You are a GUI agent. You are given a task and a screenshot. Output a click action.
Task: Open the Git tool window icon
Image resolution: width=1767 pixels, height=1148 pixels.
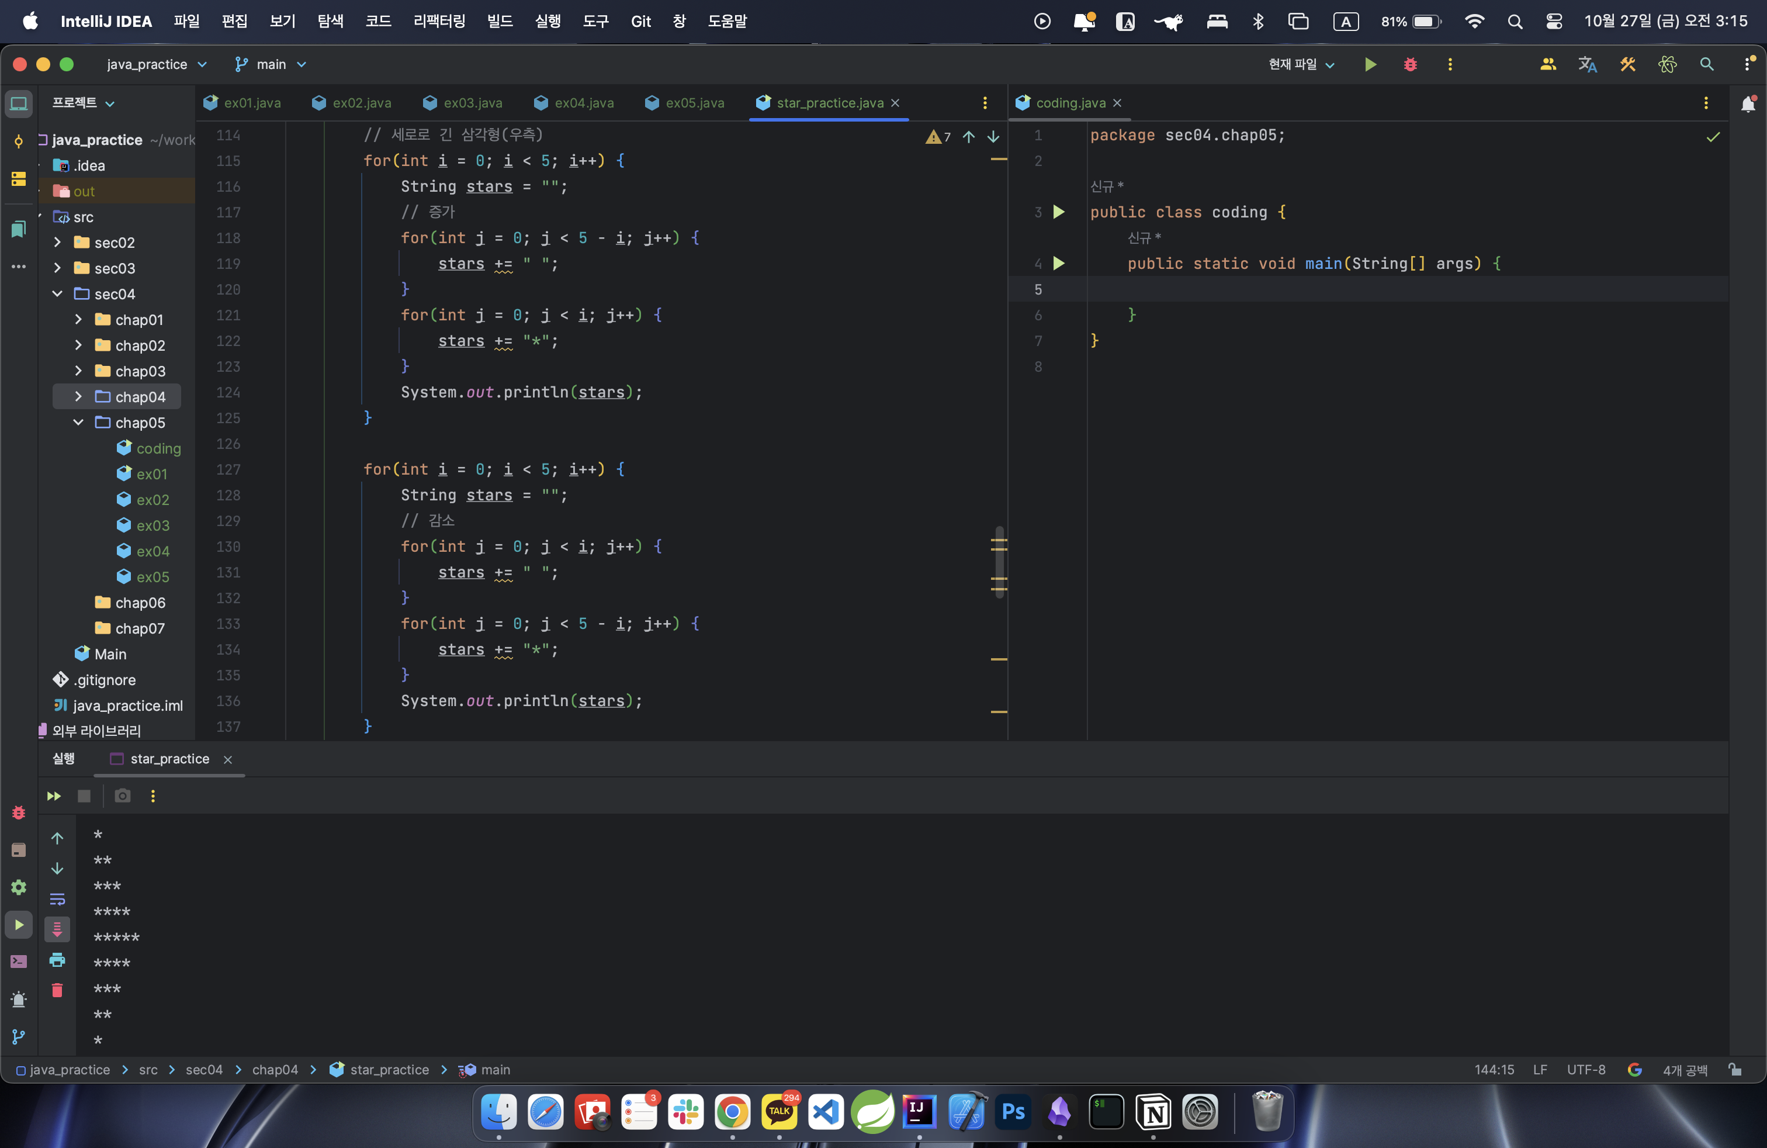click(x=19, y=1036)
